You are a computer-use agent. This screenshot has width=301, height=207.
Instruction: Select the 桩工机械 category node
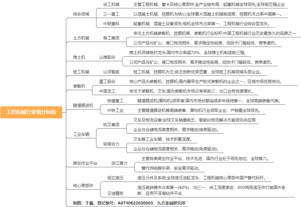pos(81,72)
